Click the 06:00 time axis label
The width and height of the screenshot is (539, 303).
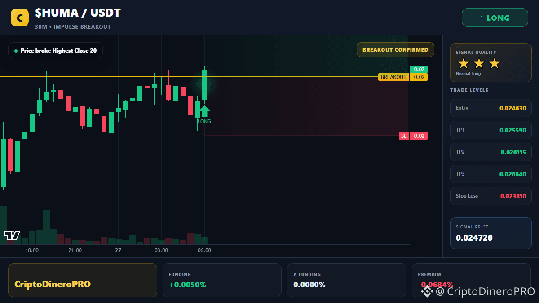pos(204,250)
